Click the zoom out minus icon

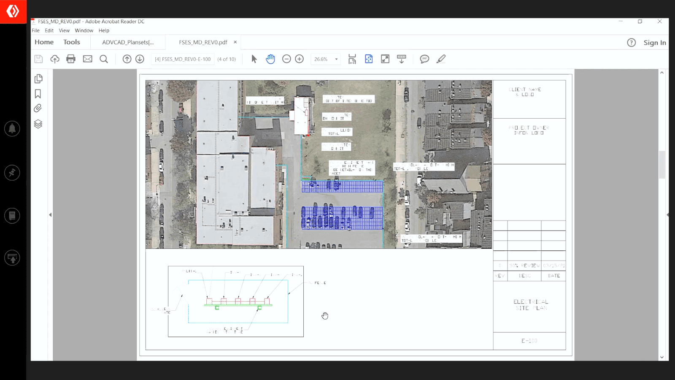(x=286, y=59)
